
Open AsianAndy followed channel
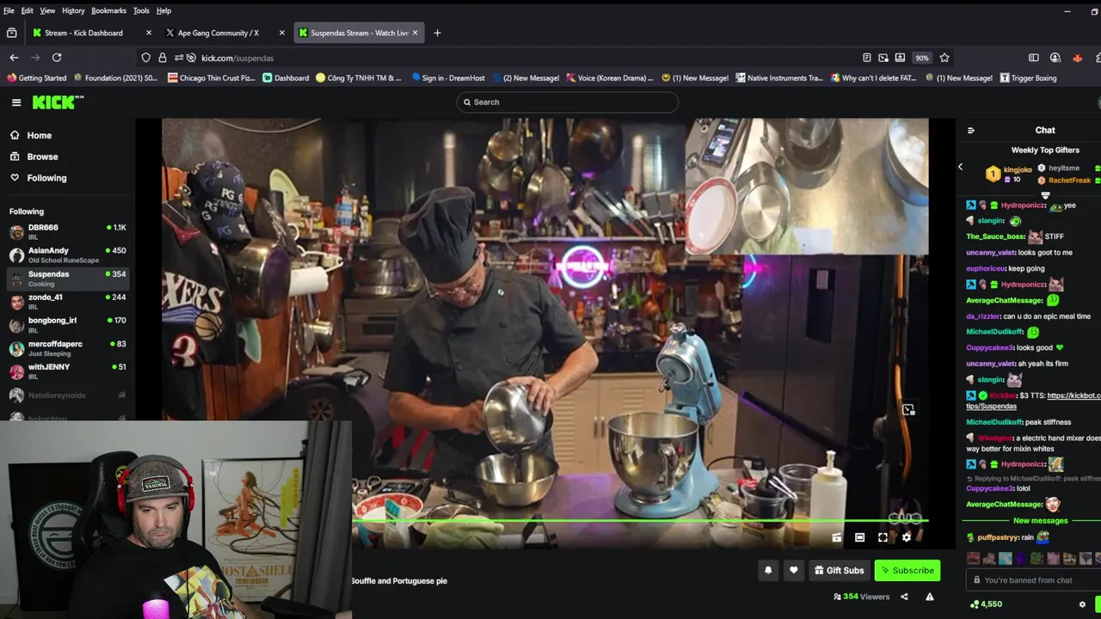67,254
